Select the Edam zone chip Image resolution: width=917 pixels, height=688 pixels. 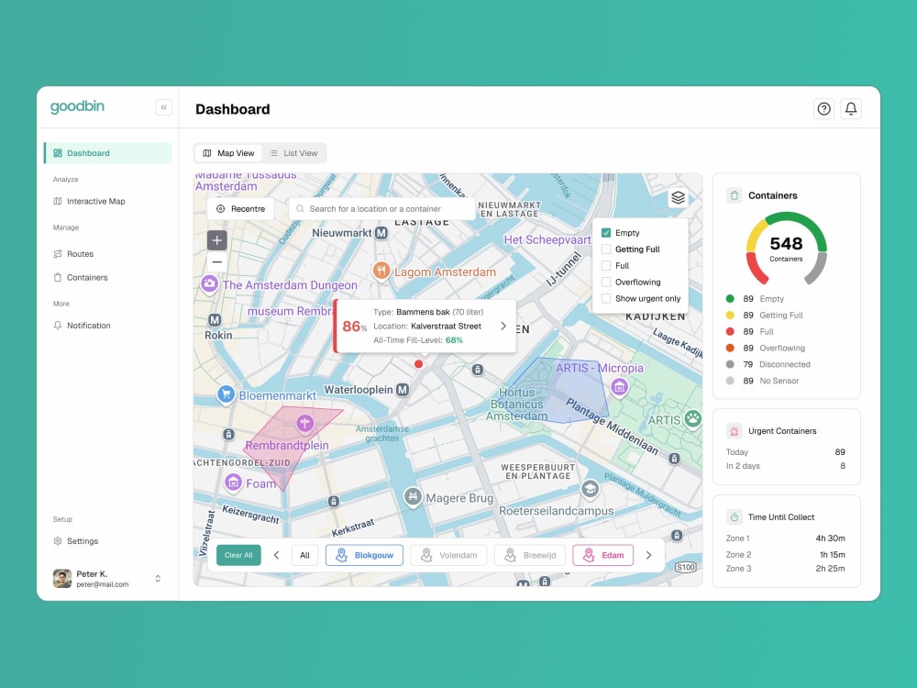[x=603, y=555]
